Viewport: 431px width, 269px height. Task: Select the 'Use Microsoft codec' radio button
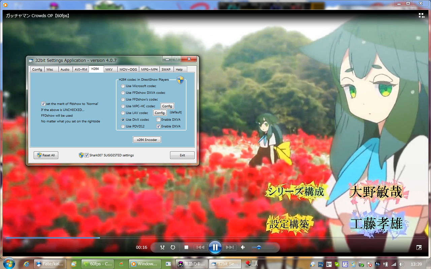123,86
